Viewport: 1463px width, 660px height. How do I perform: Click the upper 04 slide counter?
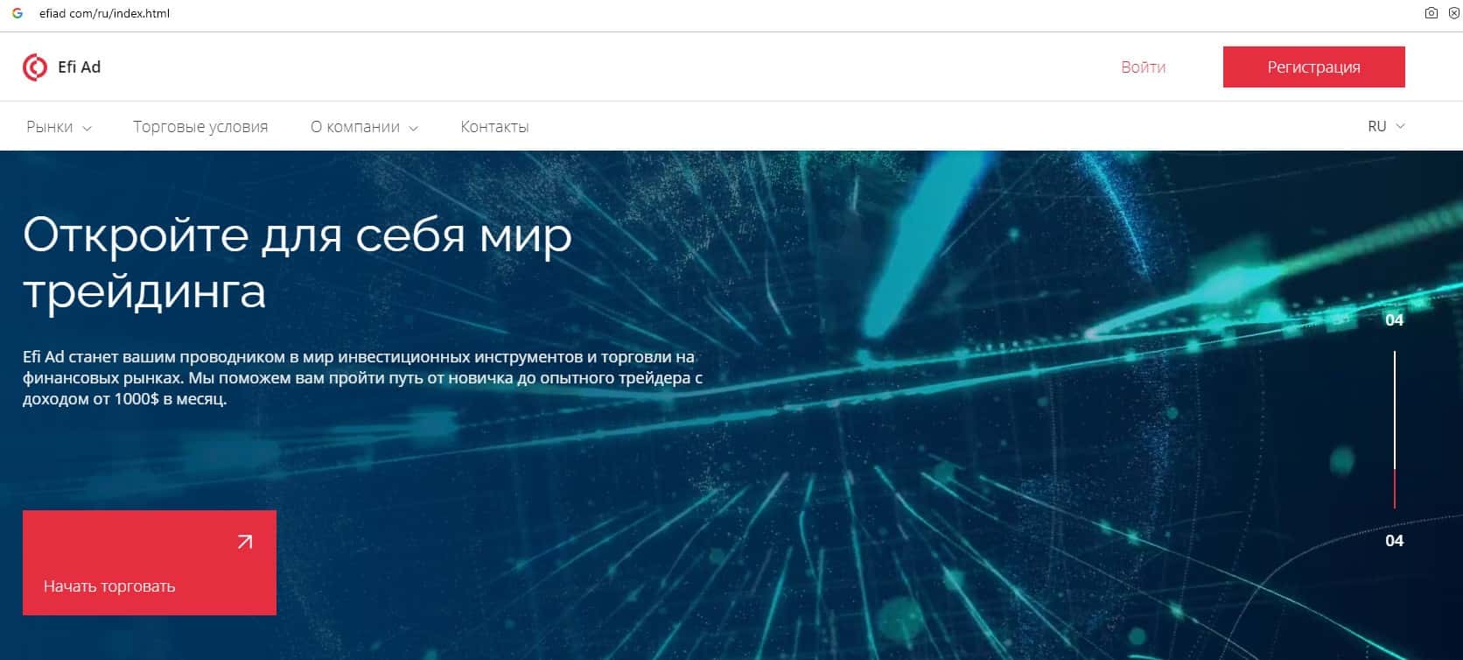[1394, 320]
